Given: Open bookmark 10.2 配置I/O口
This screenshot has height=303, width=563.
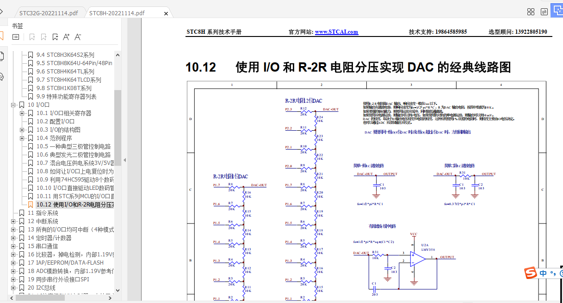Looking at the screenshot, I should (x=56, y=121).
